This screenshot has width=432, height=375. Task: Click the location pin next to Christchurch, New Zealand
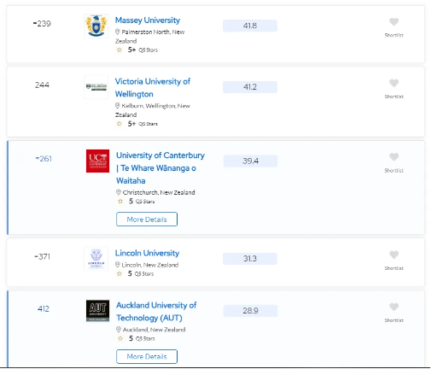pos(119,192)
